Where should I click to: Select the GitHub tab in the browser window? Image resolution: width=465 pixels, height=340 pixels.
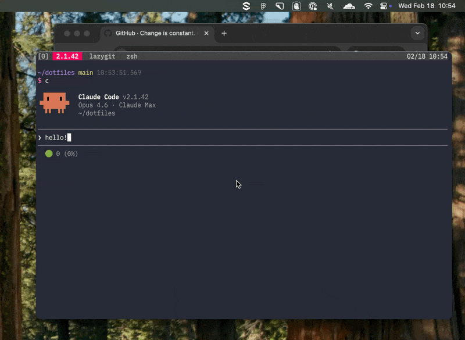157,33
